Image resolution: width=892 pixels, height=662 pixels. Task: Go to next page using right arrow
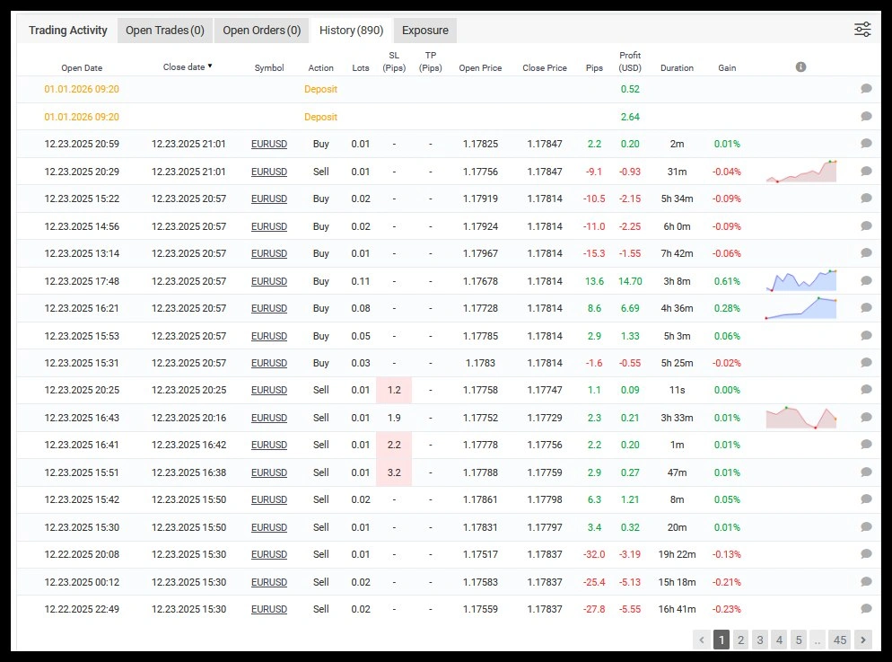(x=862, y=640)
